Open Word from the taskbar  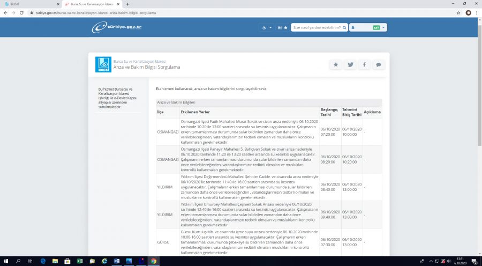pyautogui.click(x=117, y=261)
